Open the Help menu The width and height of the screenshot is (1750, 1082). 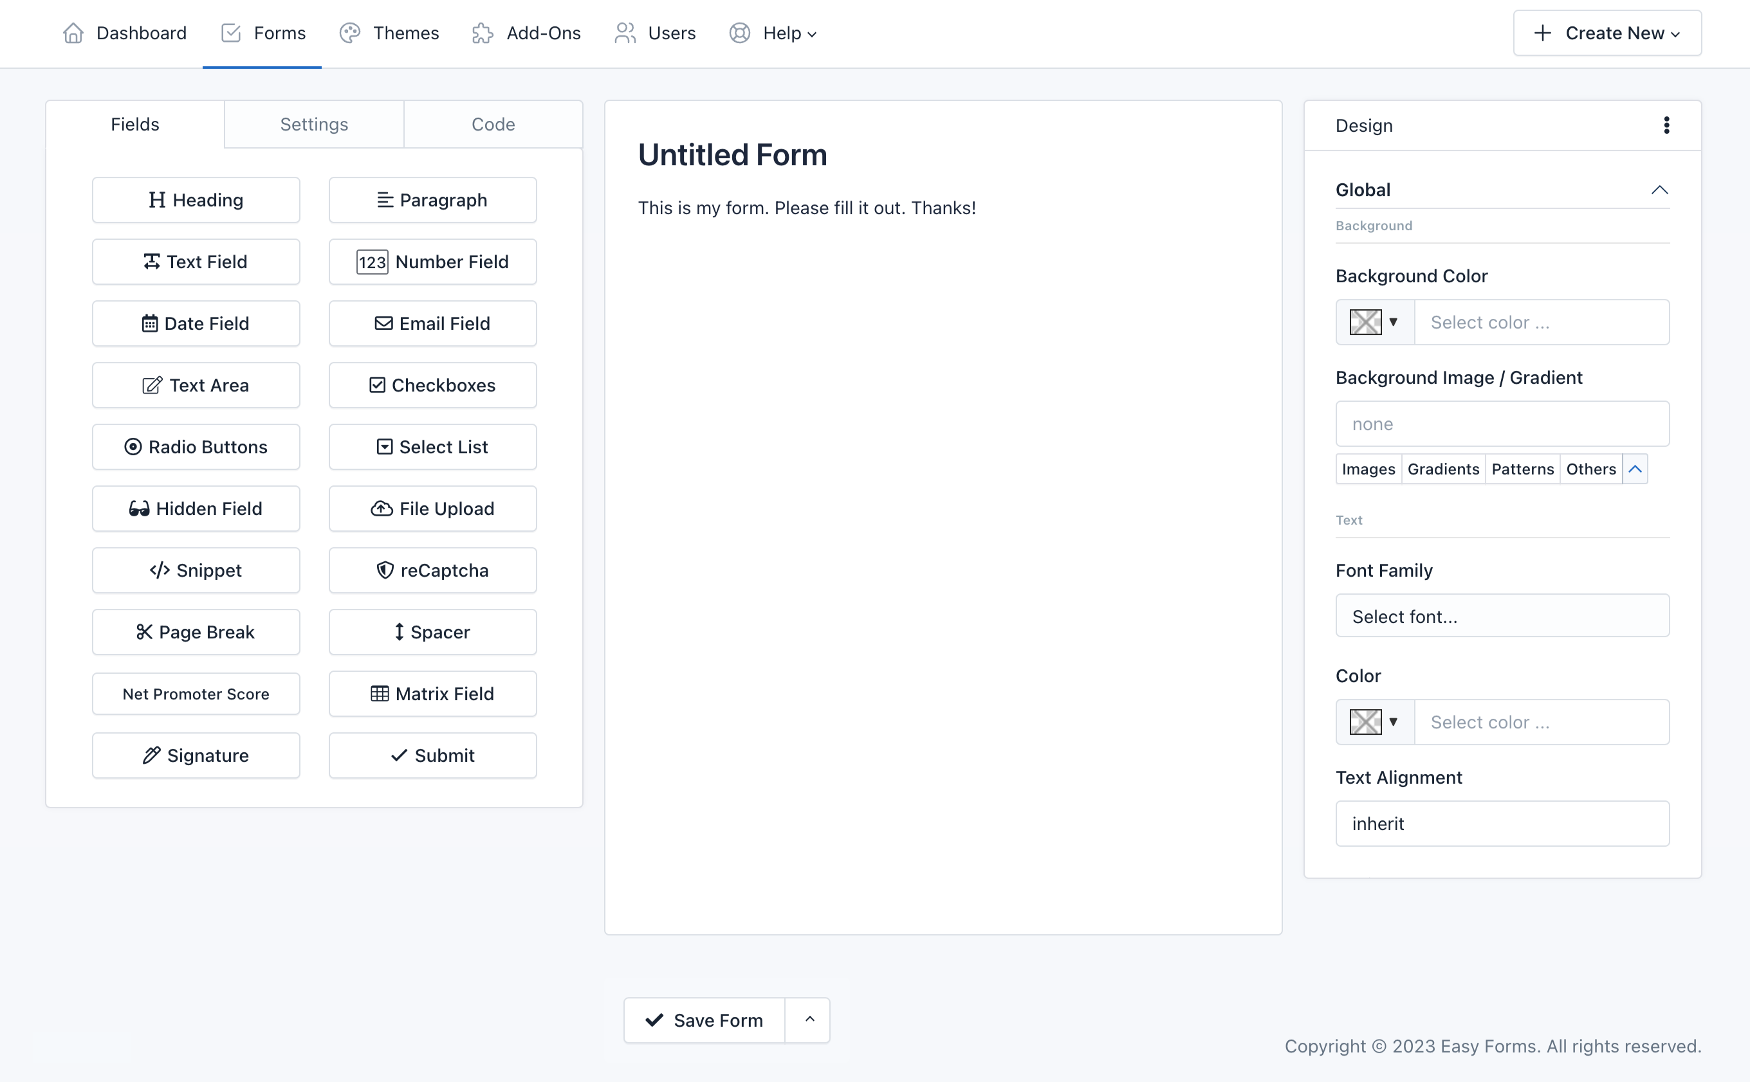click(773, 33)
